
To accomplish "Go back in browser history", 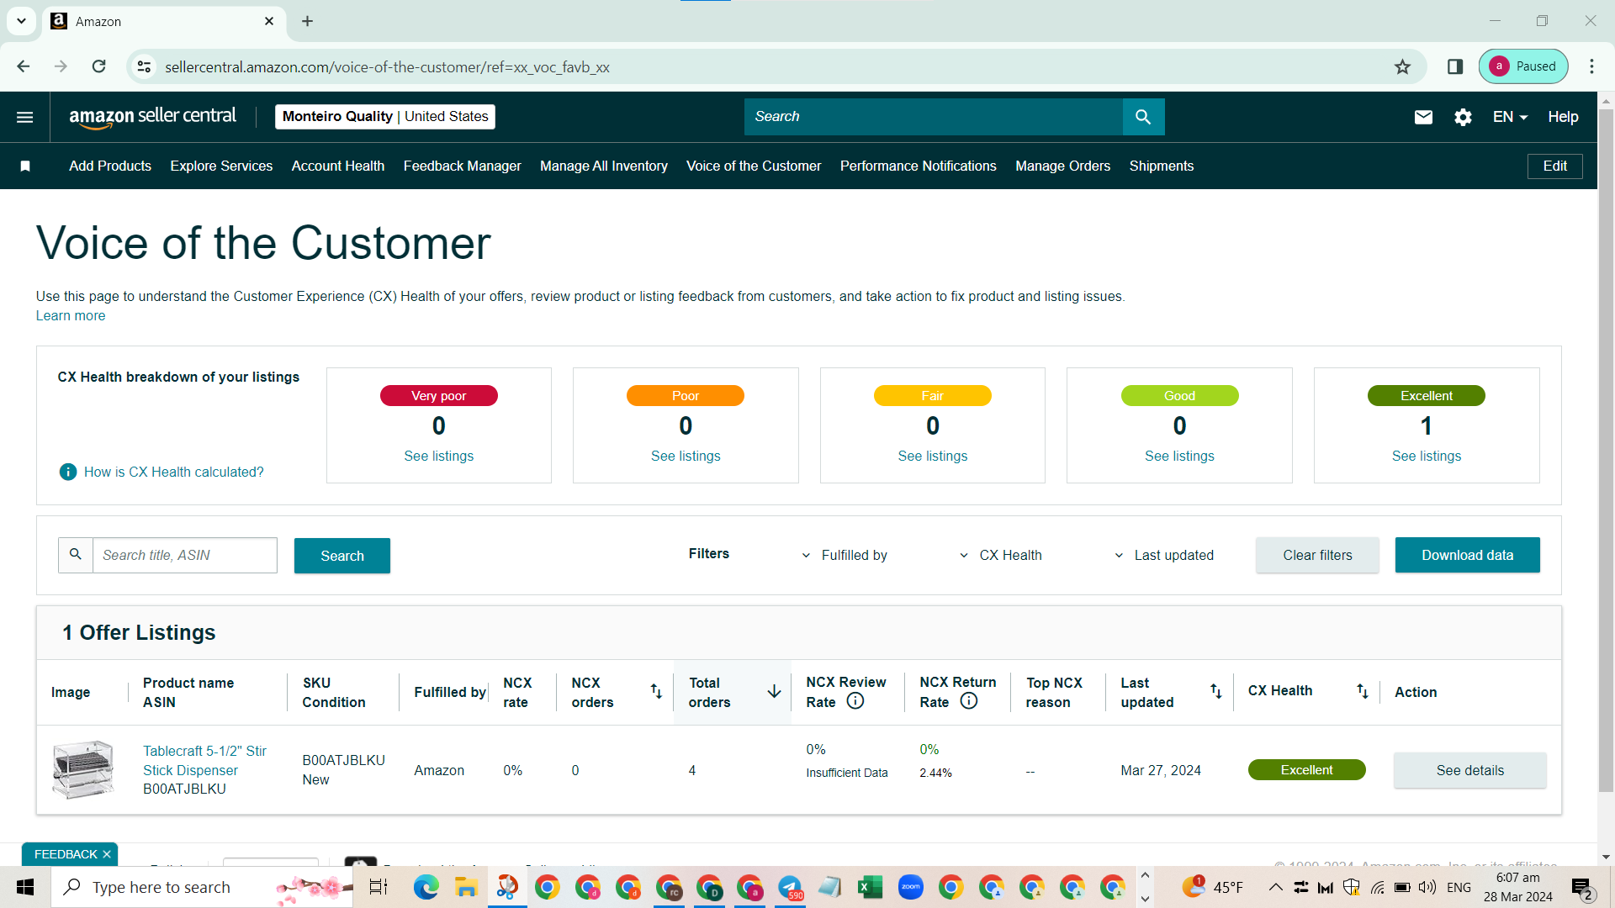I will pos(24,66).
